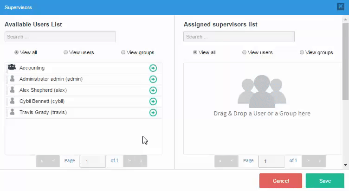Assign Administrator admin using its arrow icon

(x=153, y=79)
